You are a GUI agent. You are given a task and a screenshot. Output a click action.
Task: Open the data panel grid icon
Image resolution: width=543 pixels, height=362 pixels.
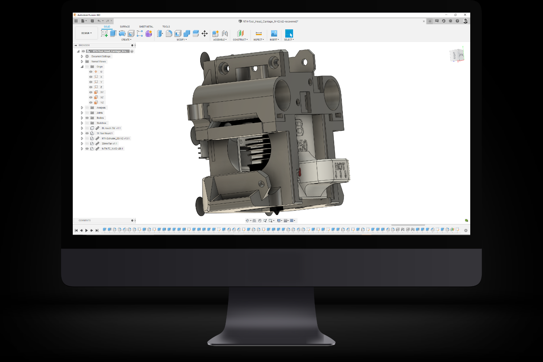click(76, 21)
